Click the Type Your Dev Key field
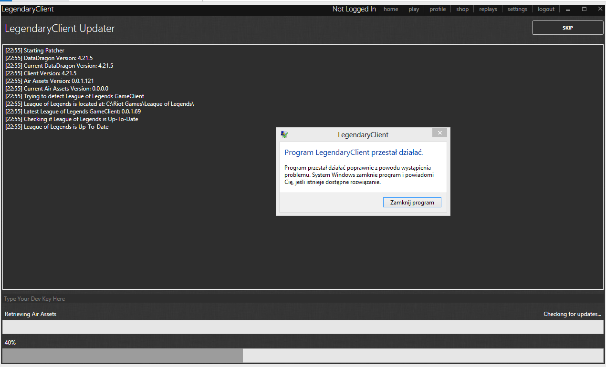This screenshot has height=367, width=606. point(303,299)
